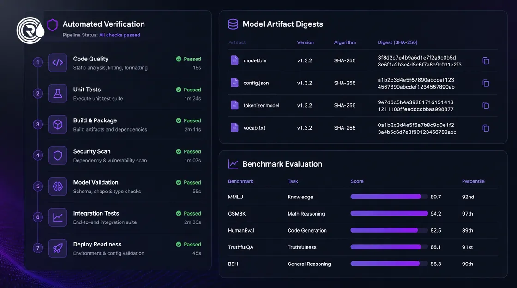Click the Security Scan passed checkmark

point(179,151)
